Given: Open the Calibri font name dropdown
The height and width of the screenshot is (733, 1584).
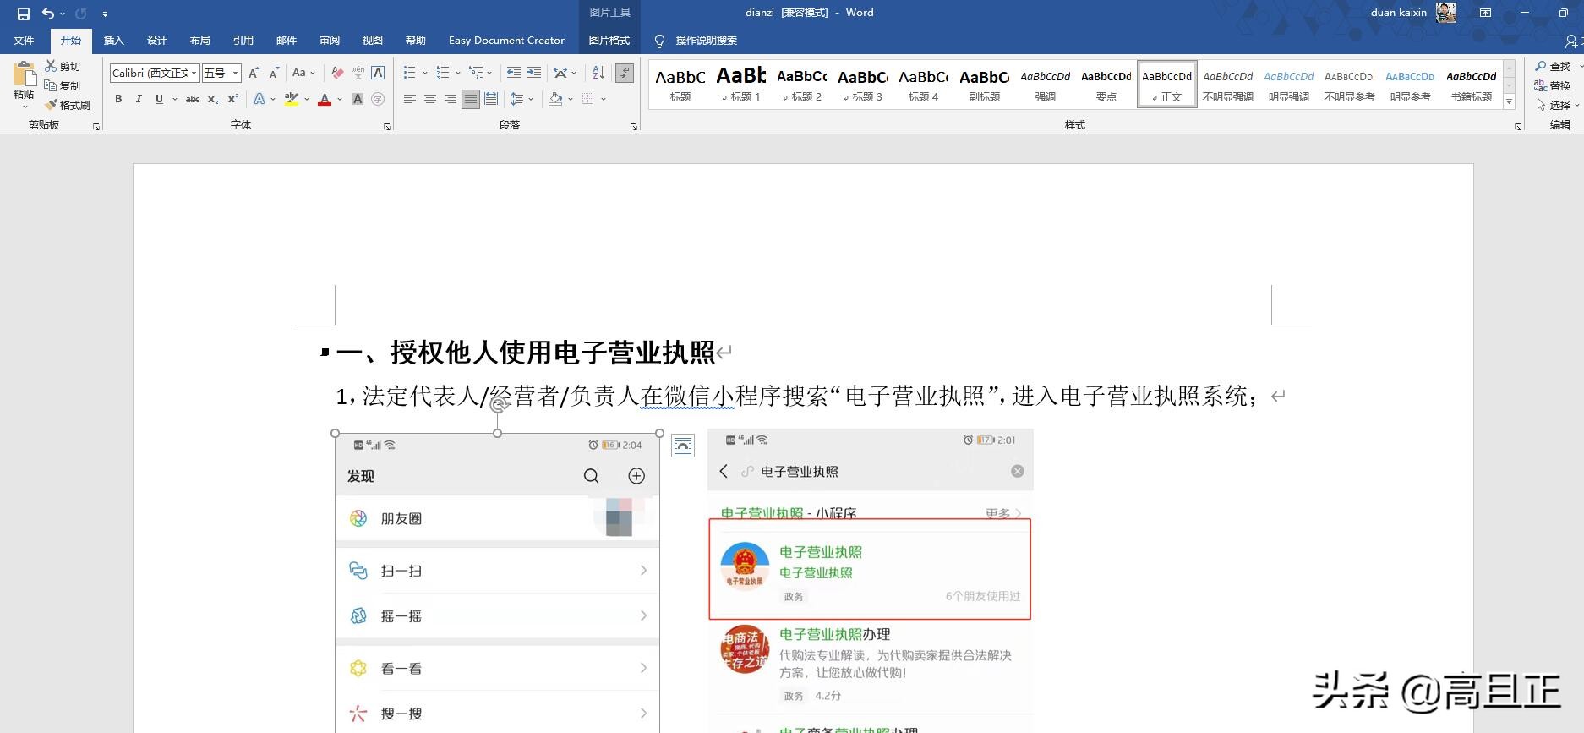Looking at the screenshot, I should click(194, 74).
